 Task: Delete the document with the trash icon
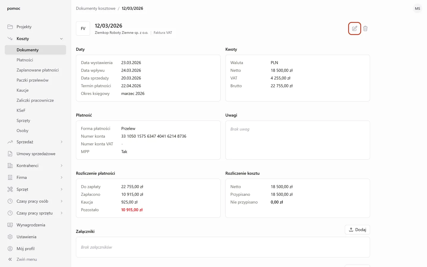tap(365, 28)
